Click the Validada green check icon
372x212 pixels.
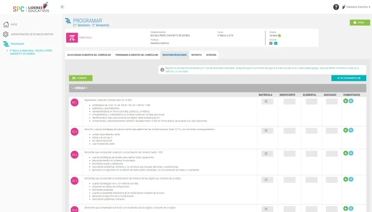[x=279, y=36]
